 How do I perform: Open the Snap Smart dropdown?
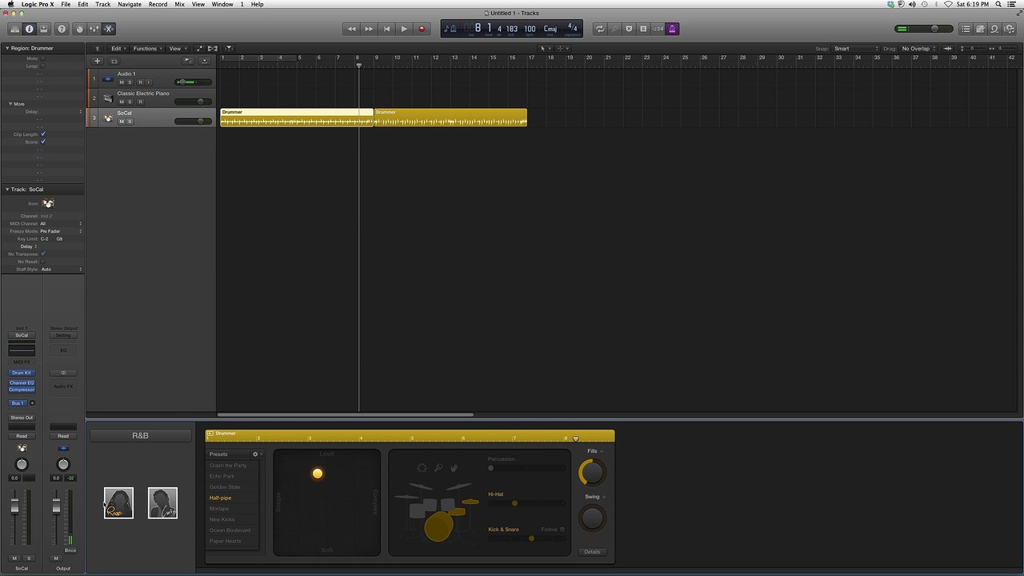tap(854, 49)
